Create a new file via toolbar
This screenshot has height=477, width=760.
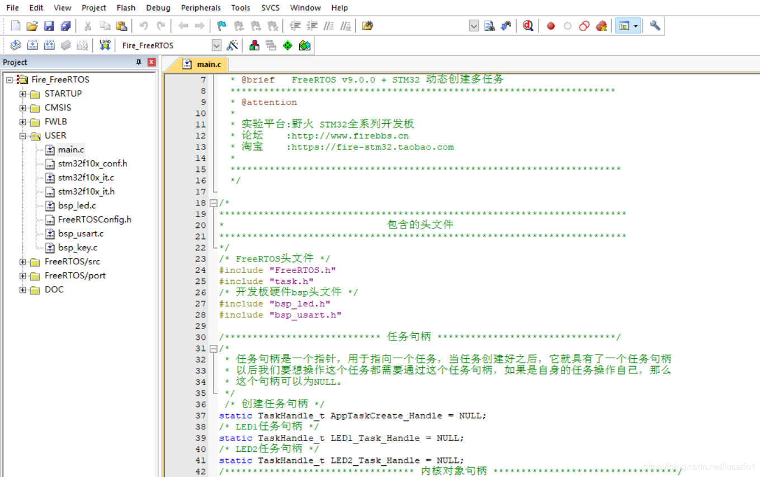click(16, 26)
